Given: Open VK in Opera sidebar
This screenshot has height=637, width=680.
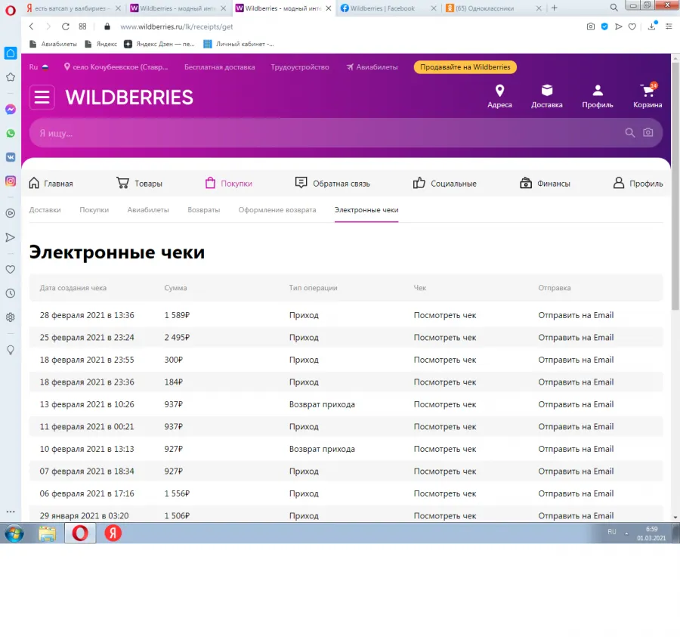Looking at the screenshot, I should 11,157.
